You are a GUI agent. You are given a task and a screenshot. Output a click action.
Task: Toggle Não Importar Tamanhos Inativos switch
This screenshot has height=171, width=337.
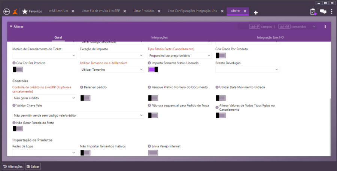pyautogui.click(x=85, y=153)
